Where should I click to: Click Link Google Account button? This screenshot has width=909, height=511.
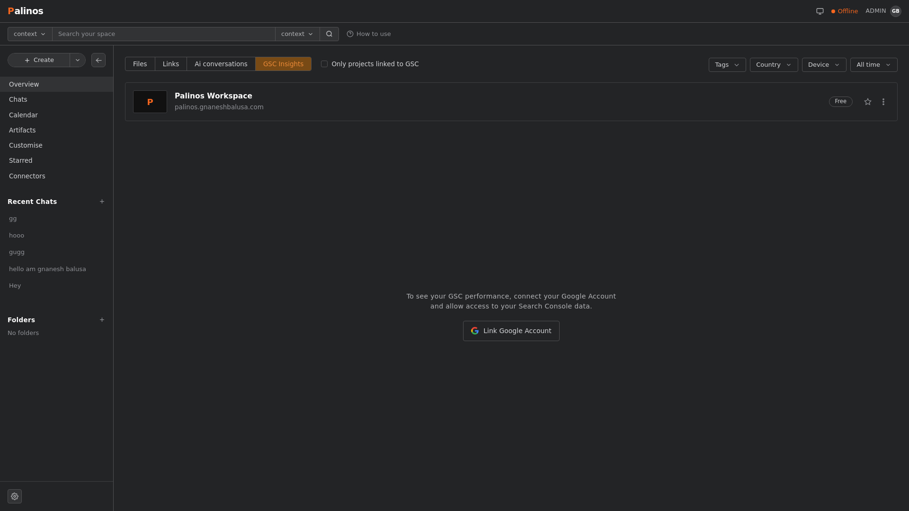coord(511,331)
